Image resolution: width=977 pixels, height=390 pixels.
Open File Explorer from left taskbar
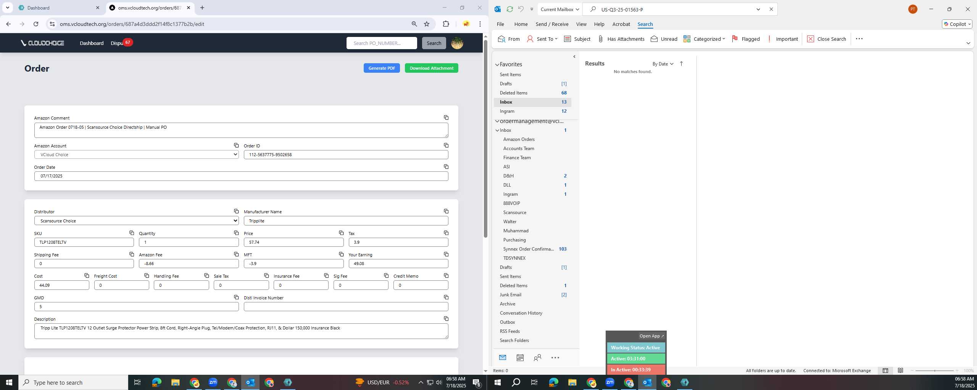point(175,382)
